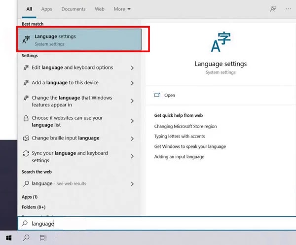Open the Windows Start button

9,238
